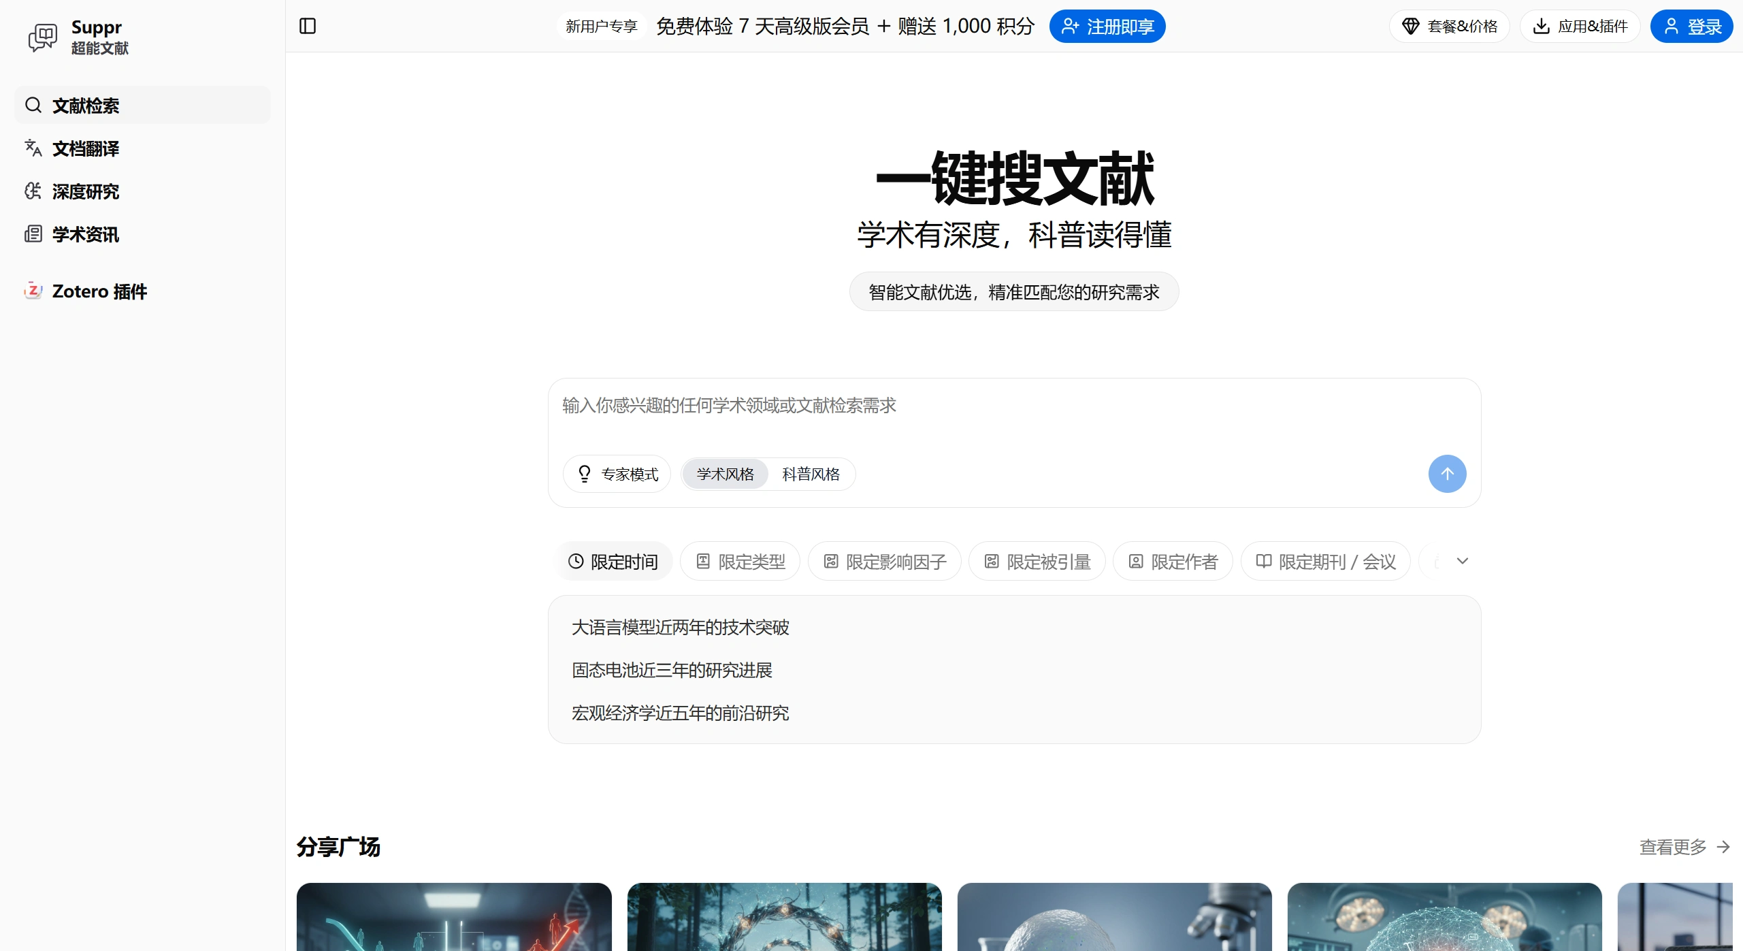Open 深度研究 in the sidebar

click(142, 191)
